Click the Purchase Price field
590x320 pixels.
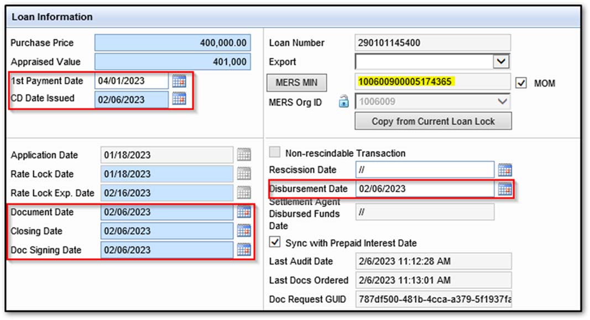click(173, 43)
